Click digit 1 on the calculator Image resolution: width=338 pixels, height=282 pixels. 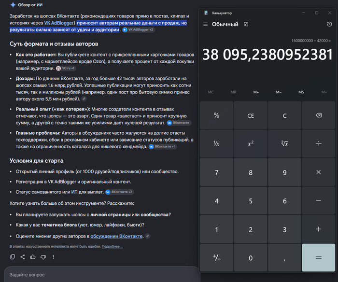[x=216, y=229]
